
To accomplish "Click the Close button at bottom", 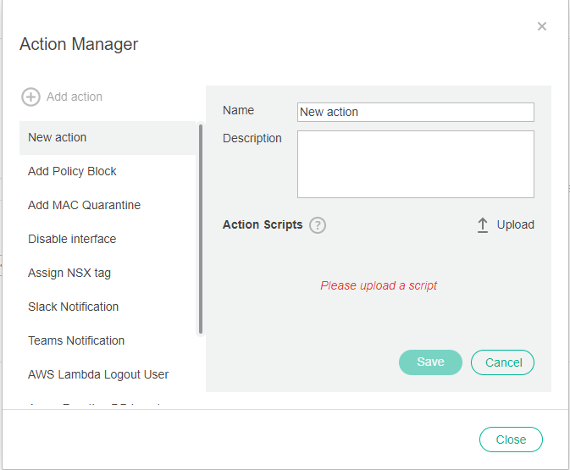I will 511,440.
